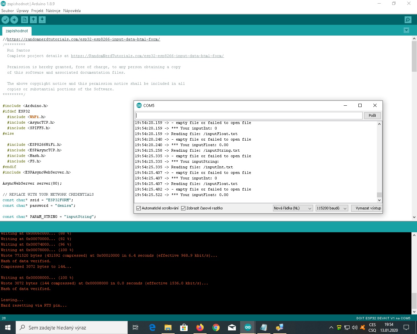This screenshot has width=417, height=334.
Task: Open the 115200 baudů baud rate dropdown
Action: click(331, 208)
